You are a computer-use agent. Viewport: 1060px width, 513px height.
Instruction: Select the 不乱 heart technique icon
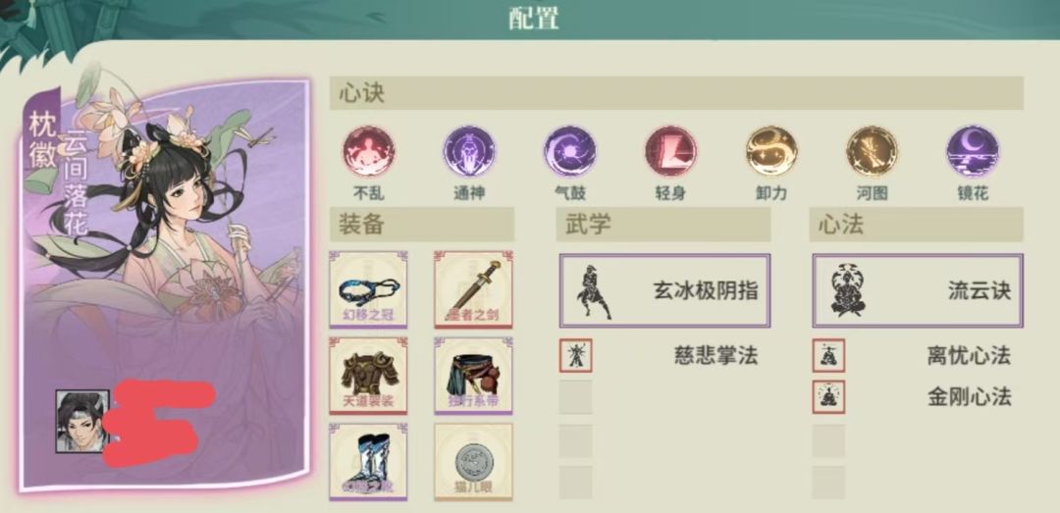[368, 151]
